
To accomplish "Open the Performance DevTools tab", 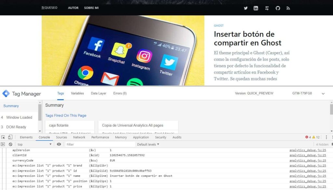I will click(x=100, y=137).
